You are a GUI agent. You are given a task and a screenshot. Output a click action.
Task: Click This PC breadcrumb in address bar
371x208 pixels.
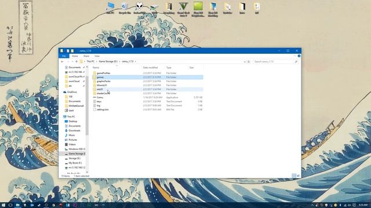(x=90, y=62)
